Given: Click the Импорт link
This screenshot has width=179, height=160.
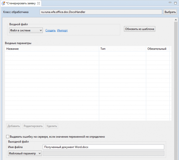Looking at the screenshot, I should click(62, 30).
